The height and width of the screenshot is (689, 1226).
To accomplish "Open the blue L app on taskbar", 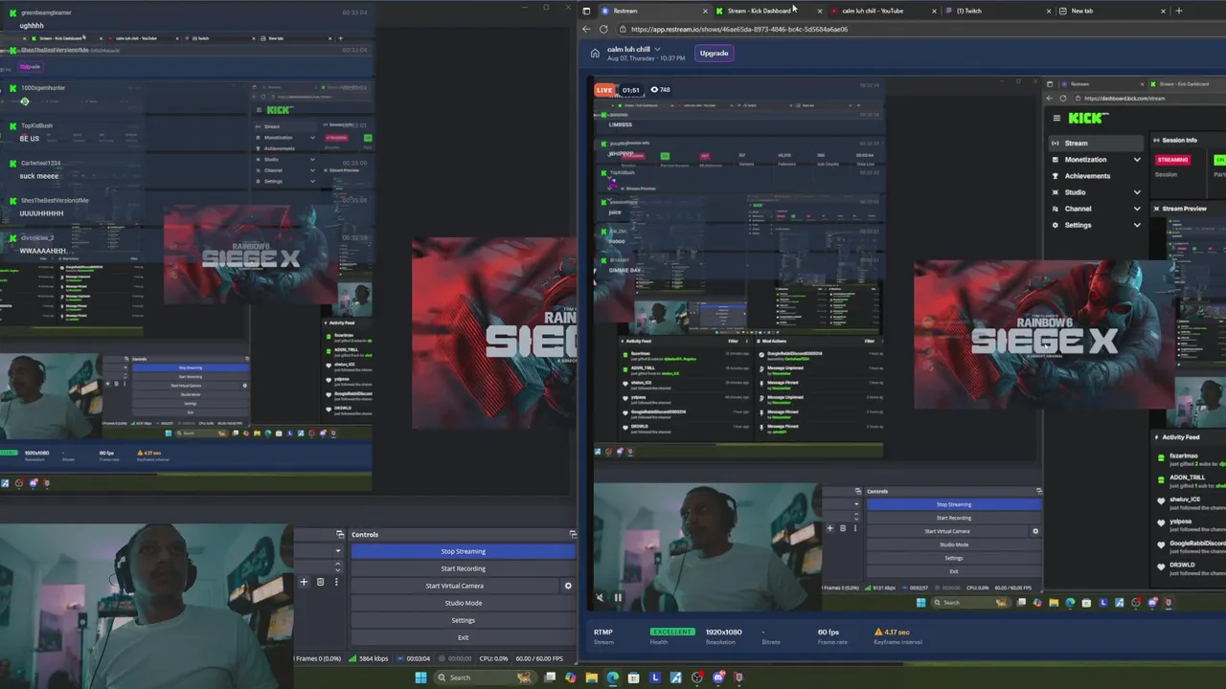I will pyautogui.click(x=655, y=678).
